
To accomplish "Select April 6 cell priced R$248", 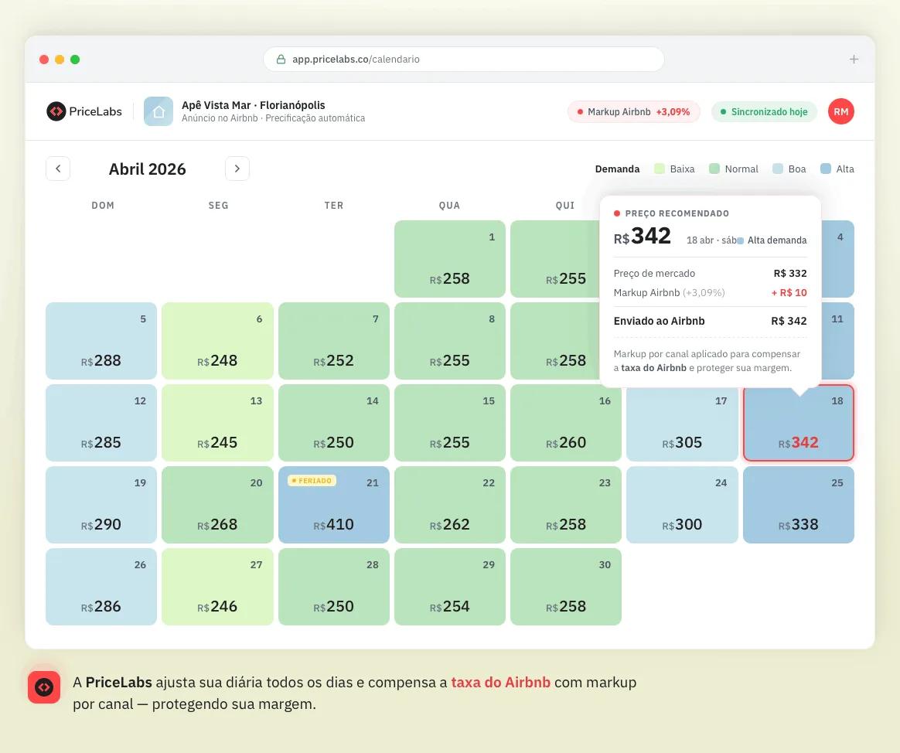I will pyautogui.click(x=217, y=341).
